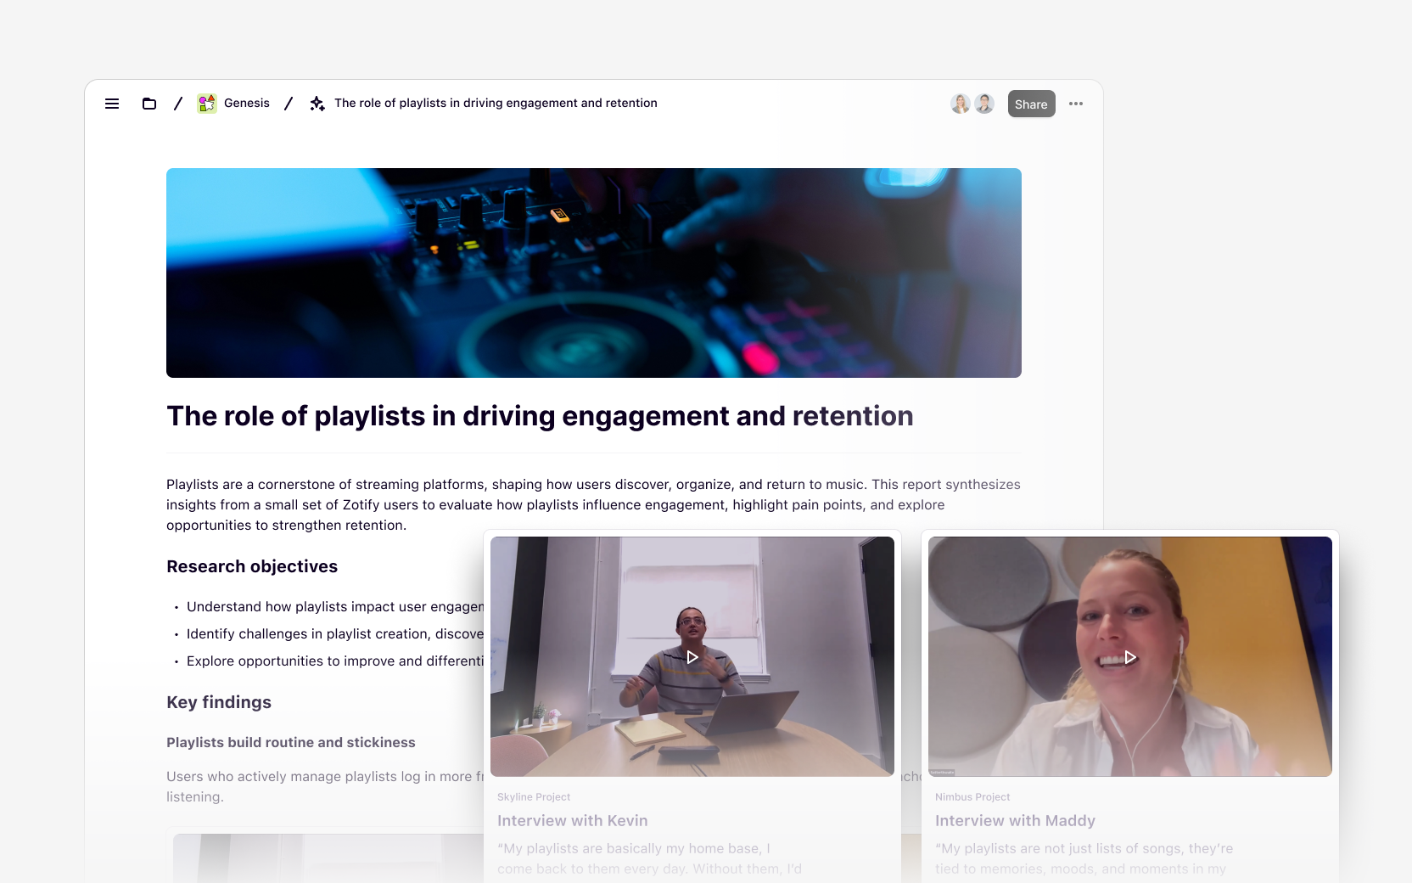Click the Skyline Project label
The image size is (1412, 883).
tap(534, 797)
